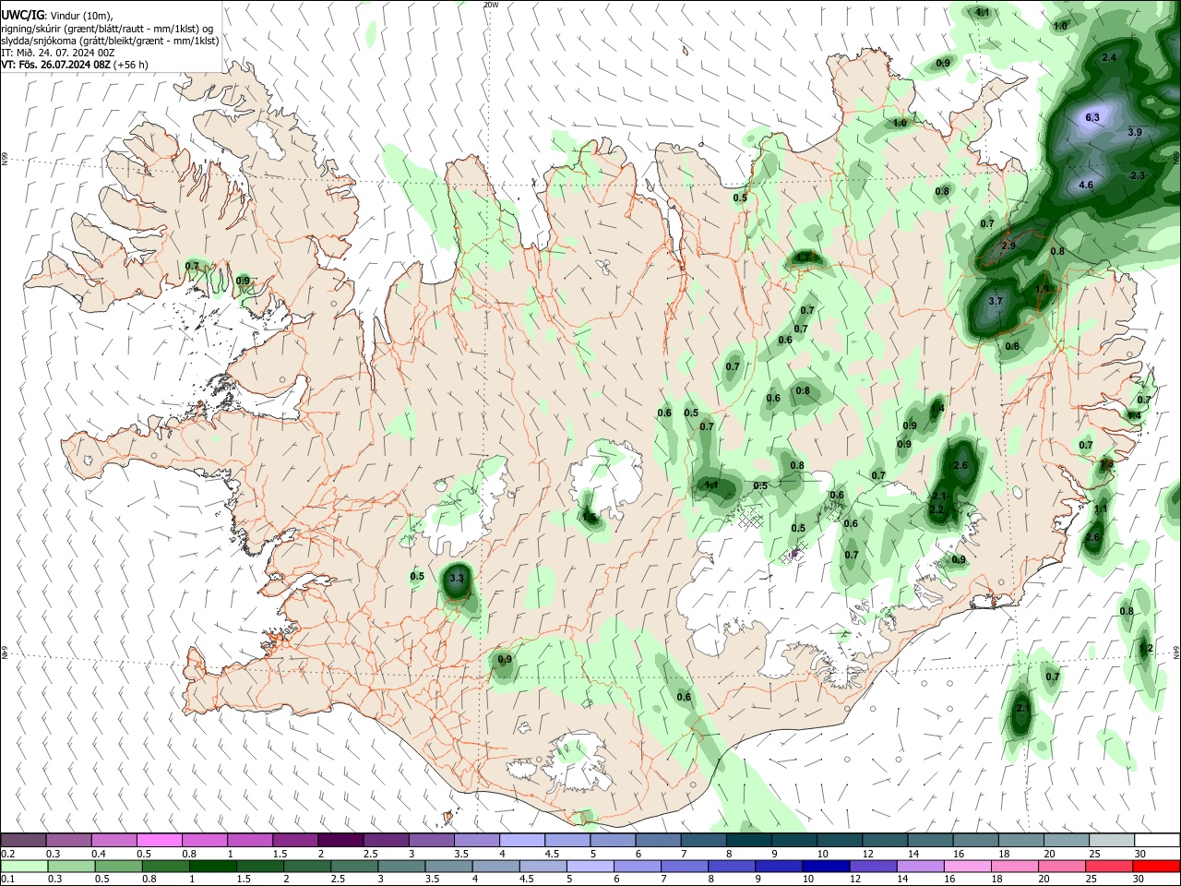Image resolution: width=1181 pixels, height=886 pixels.
Task: Select the 2.2 value in eastern Iceland
Action: (x=936, y=509)
